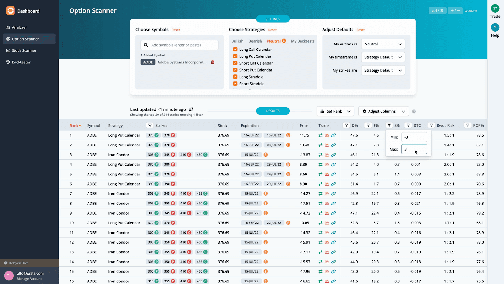Click the 16-SEP'22 expiration in row 1

click(x=251, y=135)
